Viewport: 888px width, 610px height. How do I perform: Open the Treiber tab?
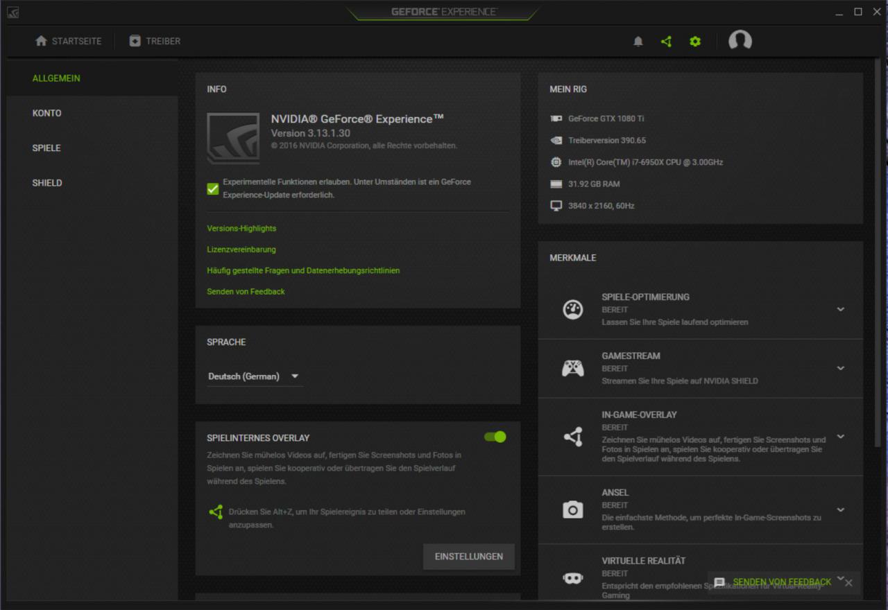click(155, 41)
